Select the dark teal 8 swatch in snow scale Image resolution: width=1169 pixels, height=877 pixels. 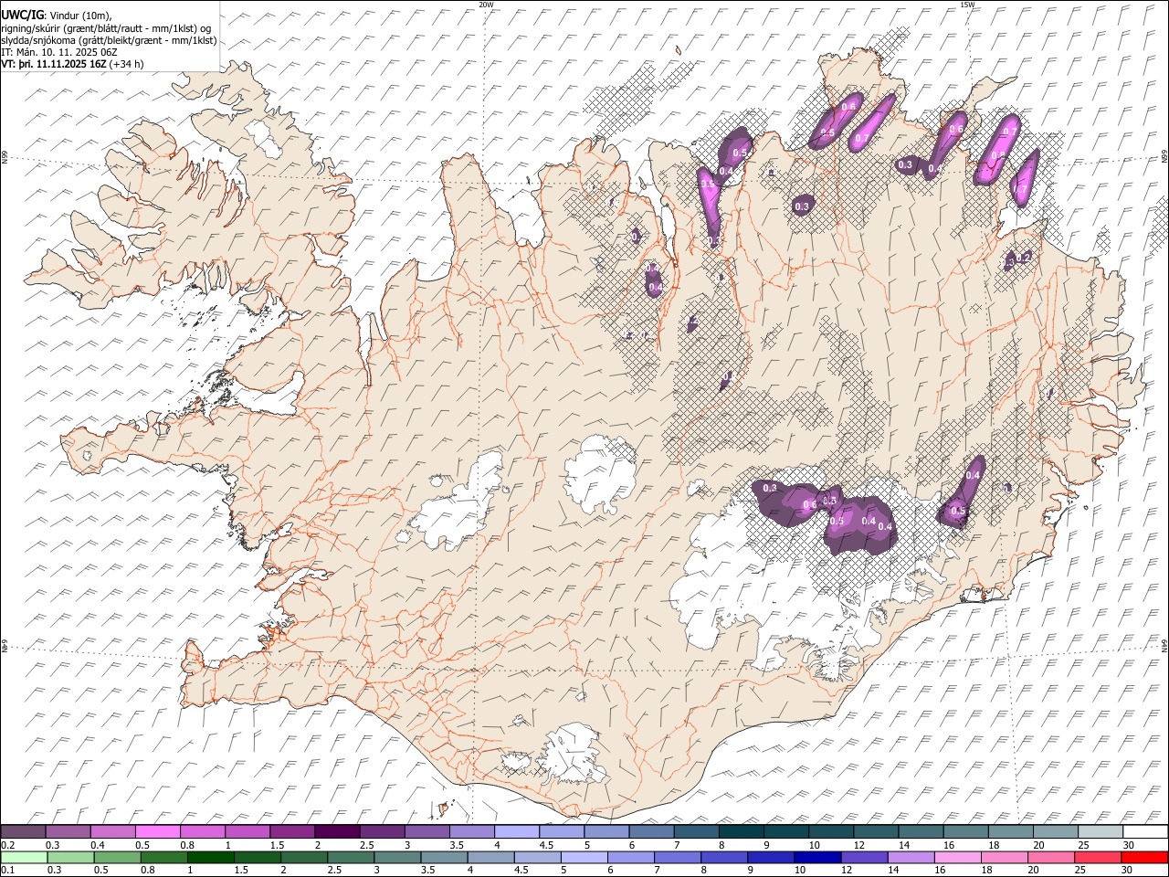(x=741, y=831)
